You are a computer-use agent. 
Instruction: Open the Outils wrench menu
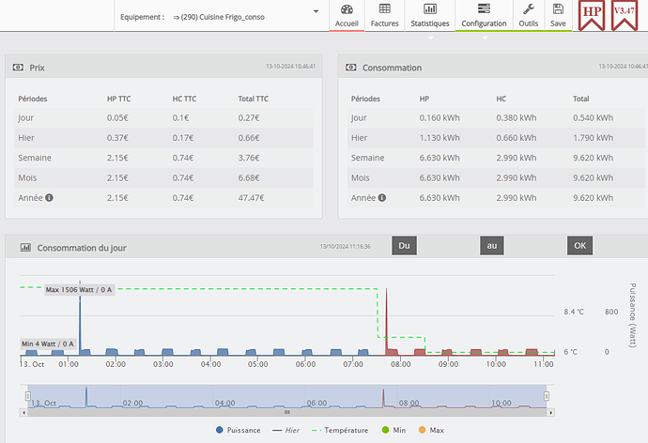(x=529, y=15)
